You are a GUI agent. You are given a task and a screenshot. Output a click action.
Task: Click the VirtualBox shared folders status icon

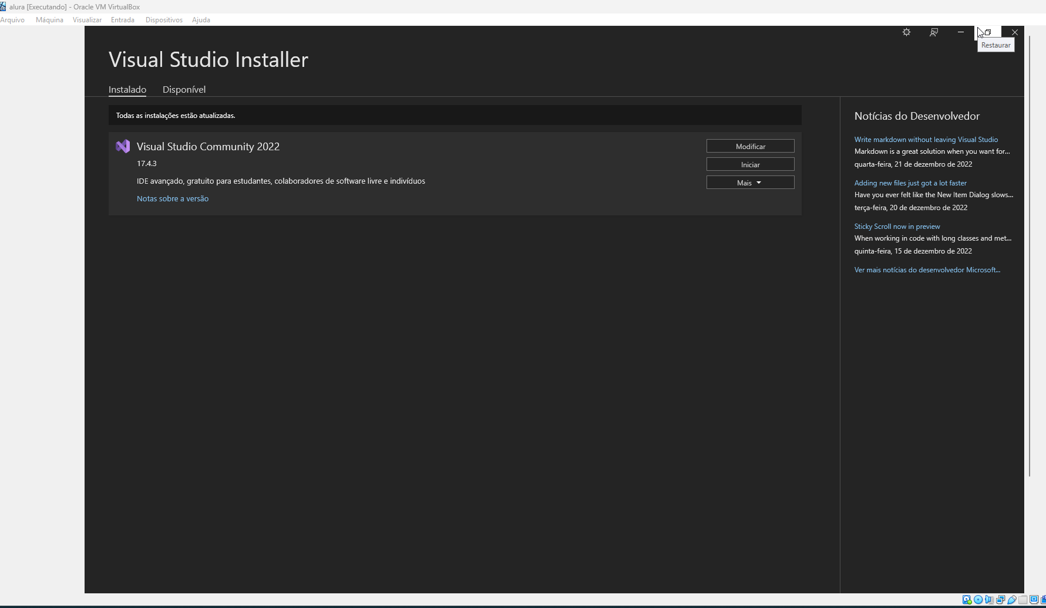point(1023,599)
